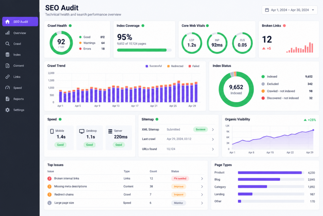Click the file icon next to Reports
Screen dimensions: 323x216
(8, 99)
